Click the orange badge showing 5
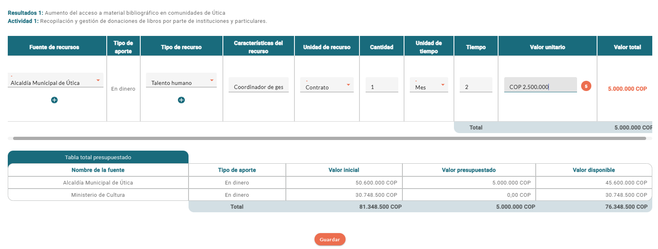 (x=586, y=86)
